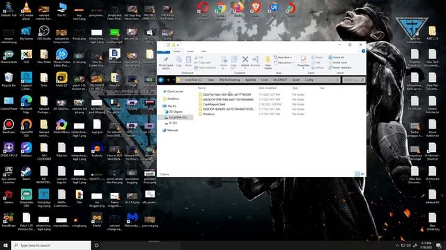446x250 pixels.
Task: Click Edit in ribbon Open group
Action: [x=316, y=62]
